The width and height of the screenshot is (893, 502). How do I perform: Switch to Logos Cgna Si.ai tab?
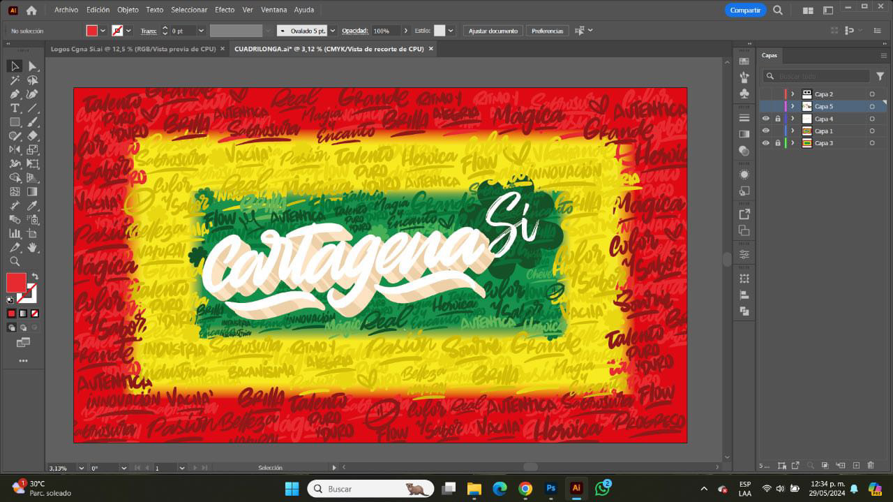133,49
